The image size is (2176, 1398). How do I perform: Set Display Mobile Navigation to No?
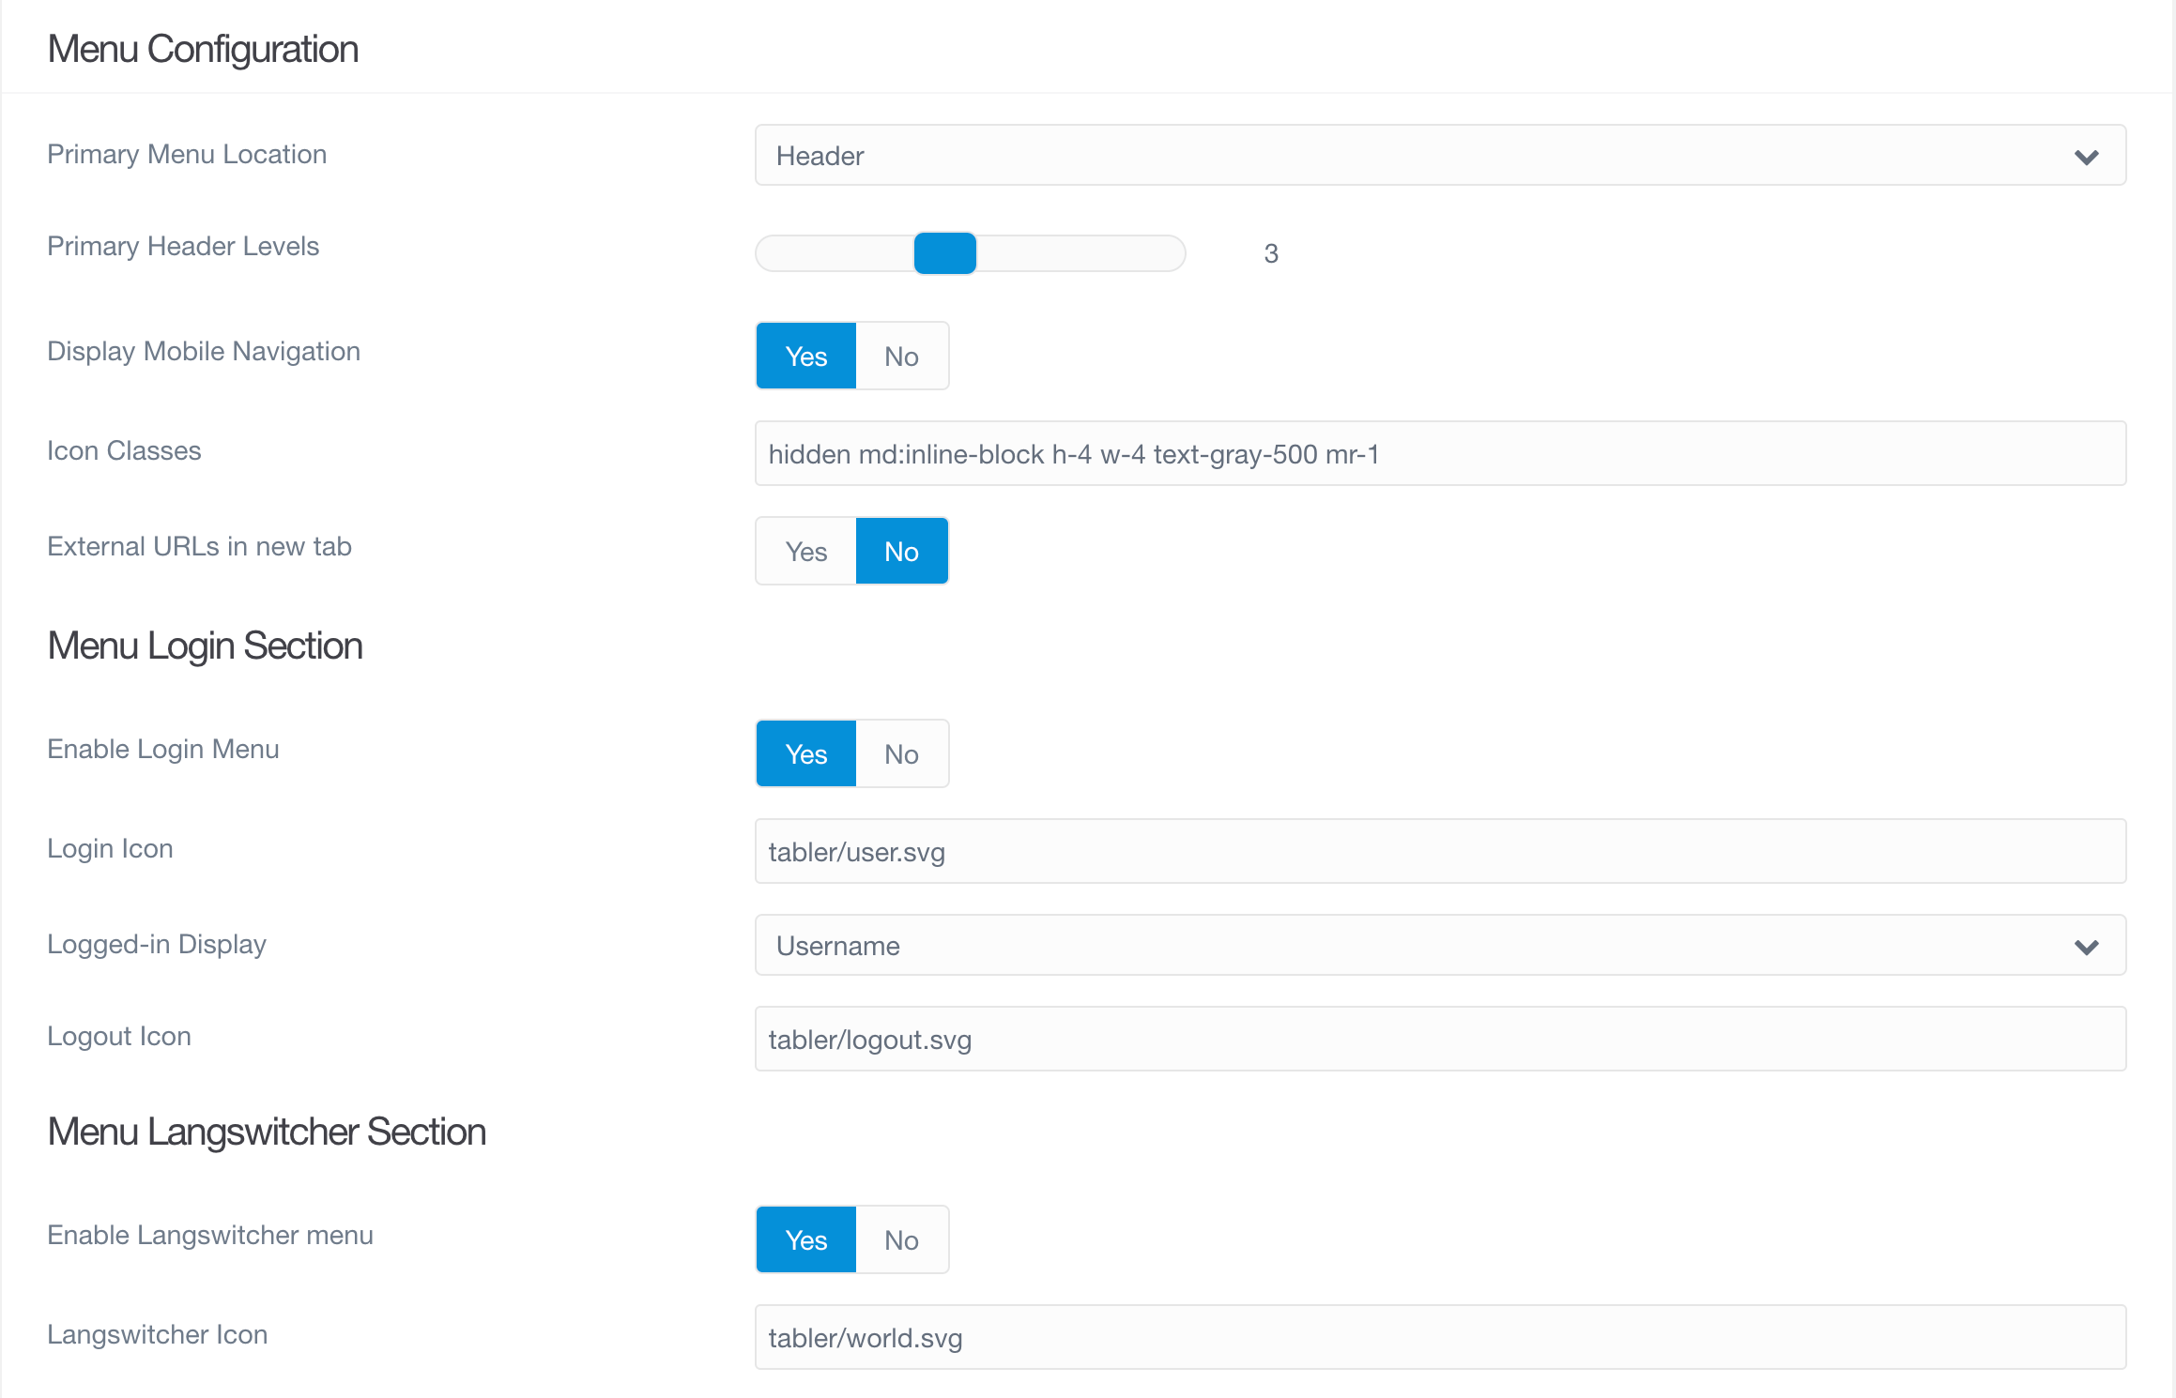[901, 356]
